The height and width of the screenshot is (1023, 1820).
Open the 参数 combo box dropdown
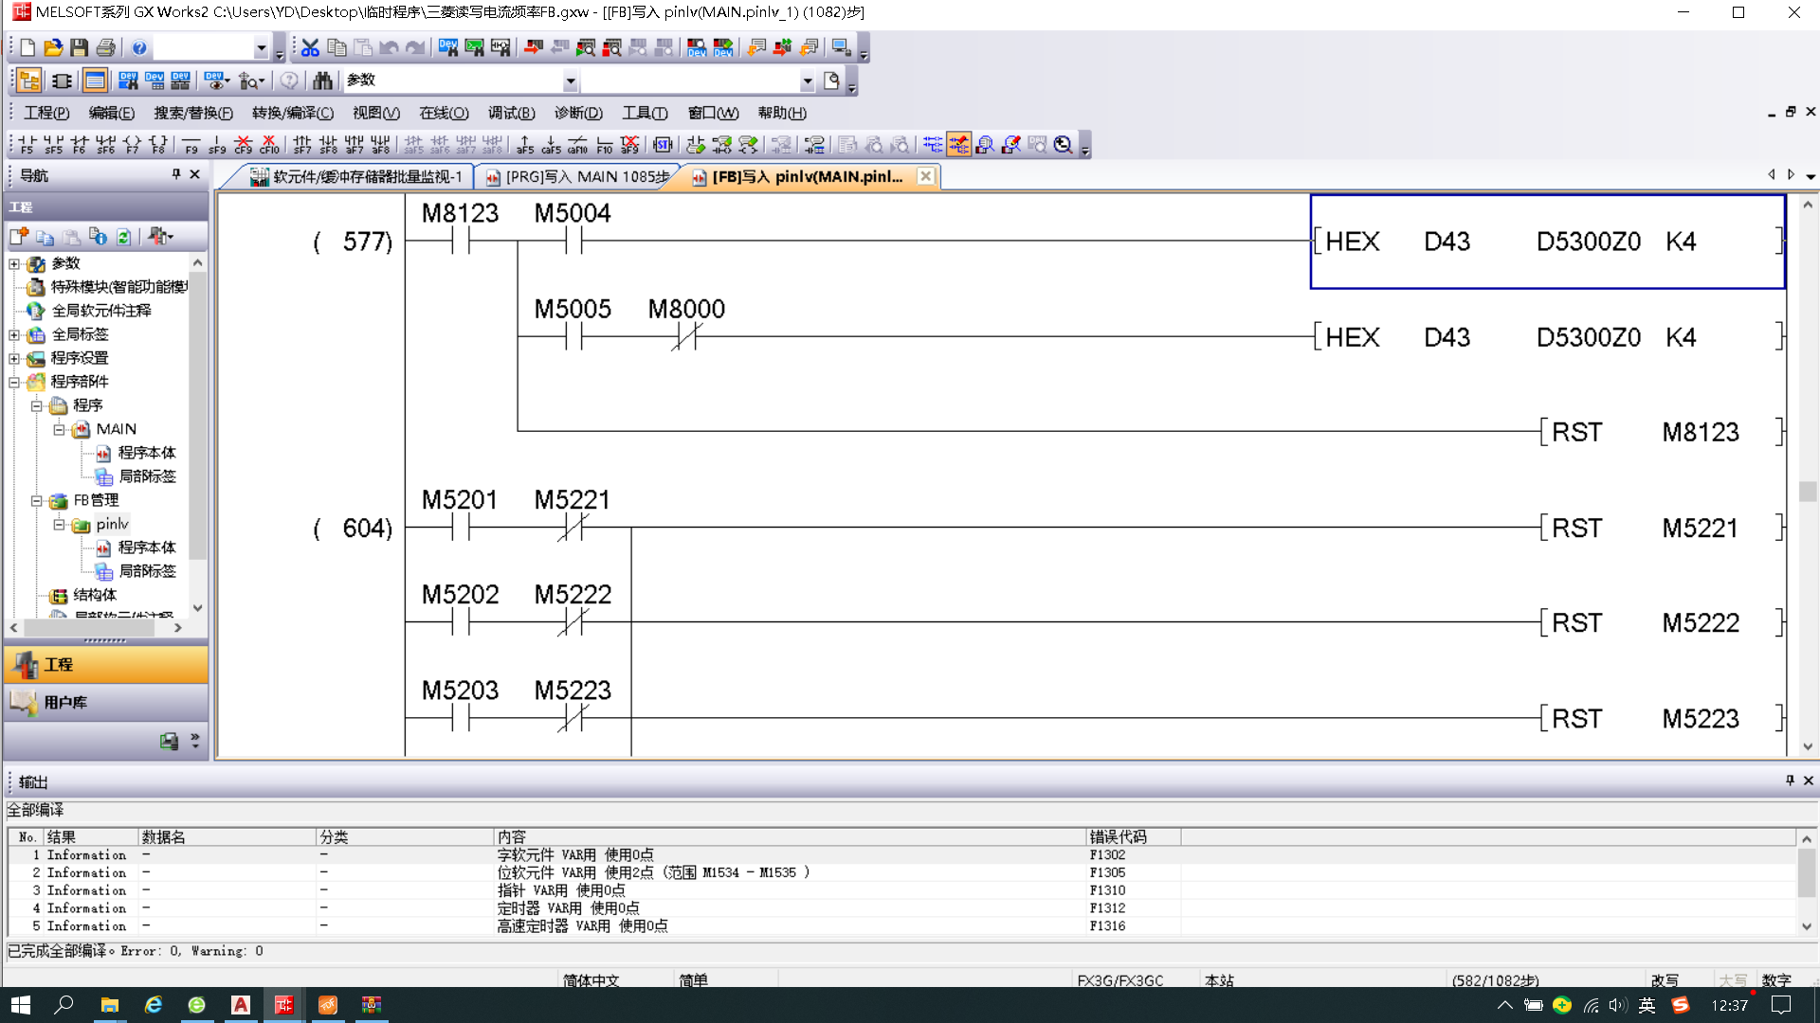coord(570,81)
